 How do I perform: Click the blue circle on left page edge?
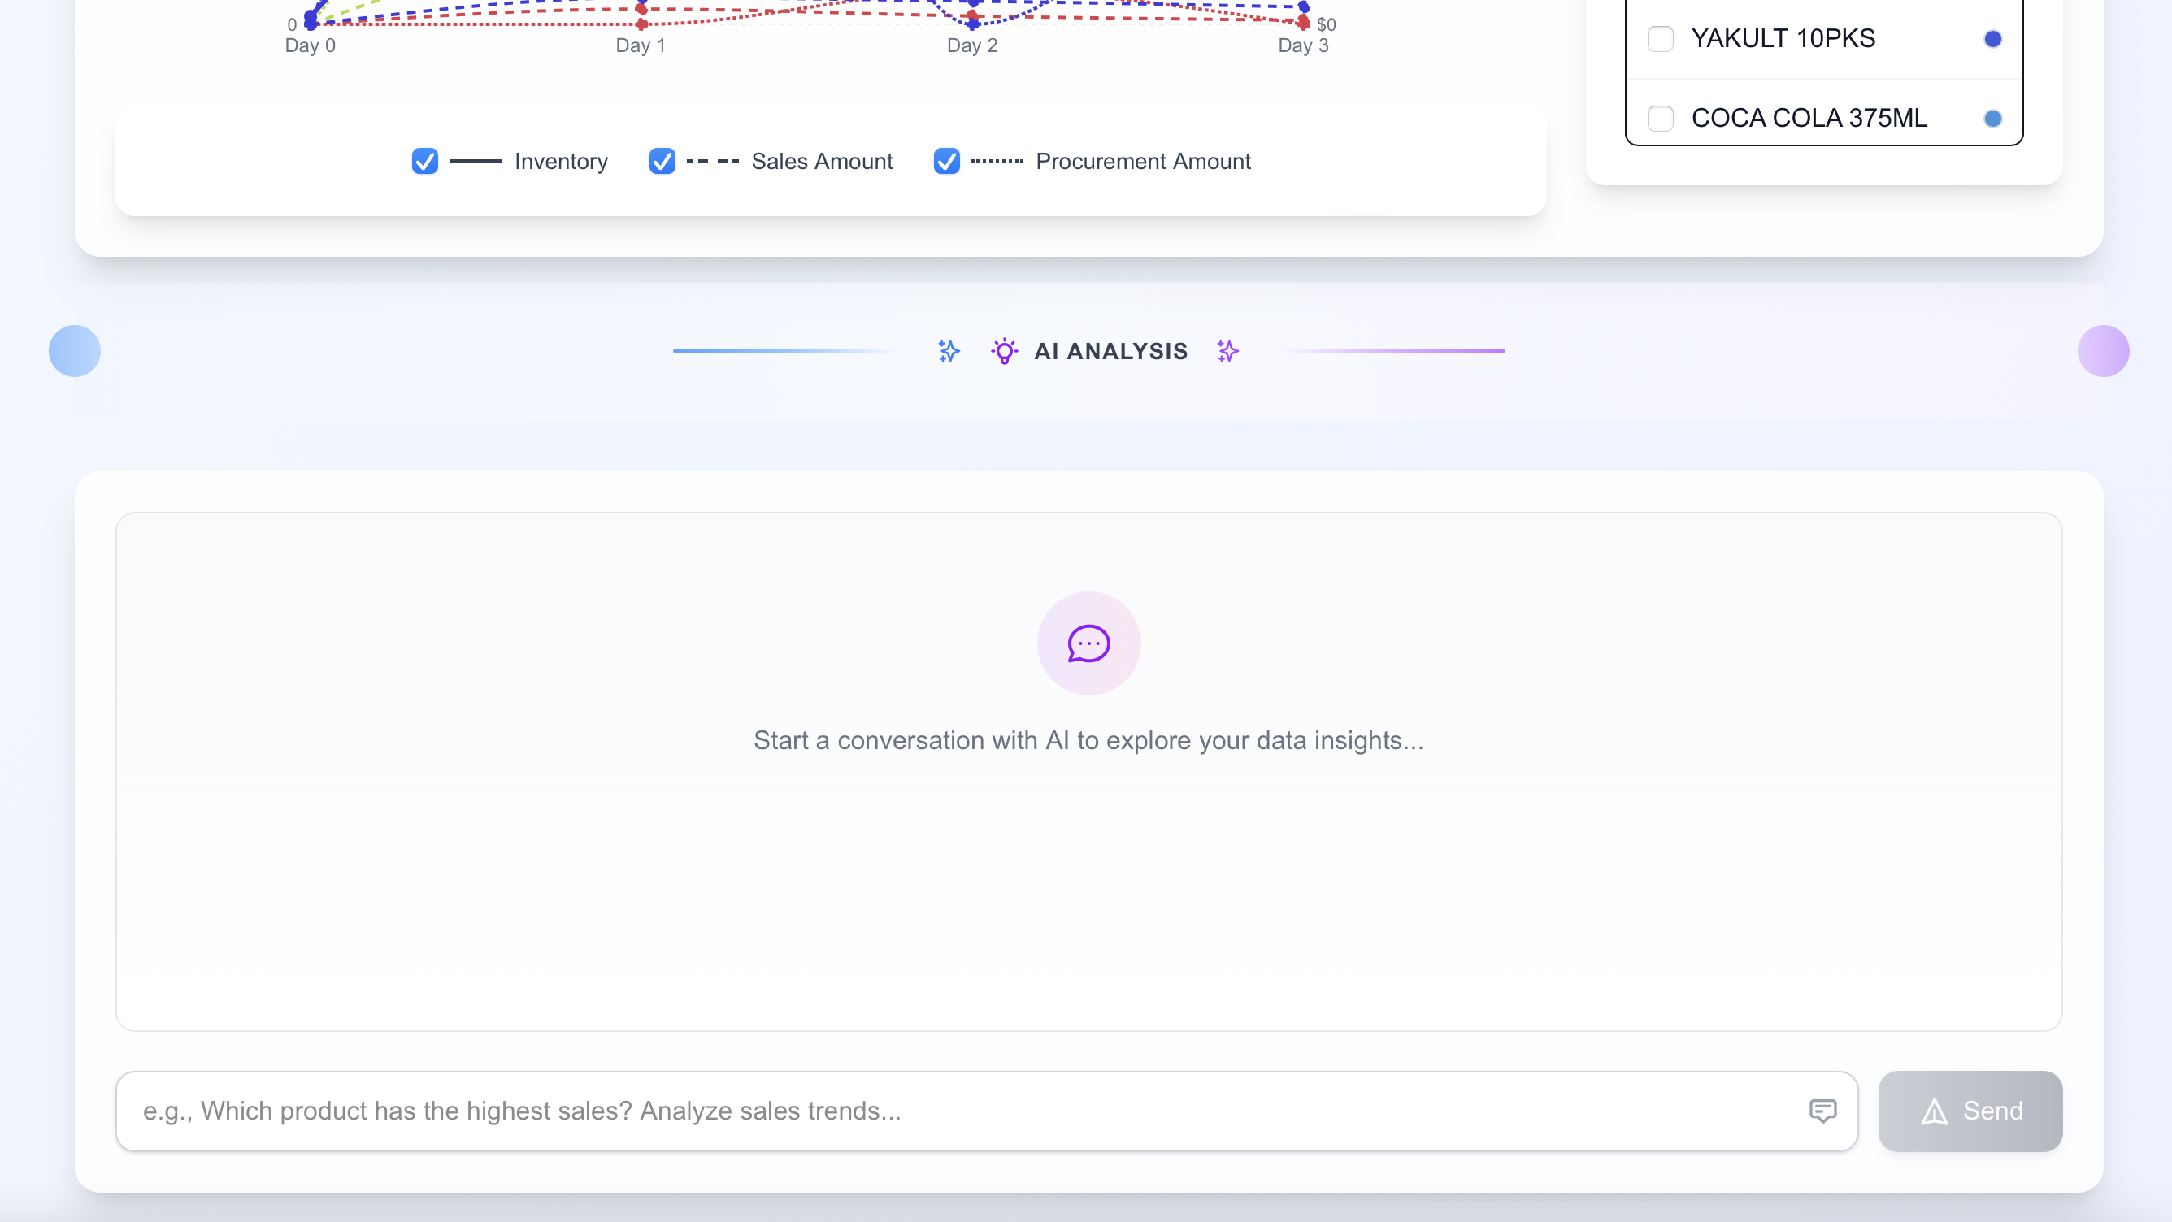point(74,350)
